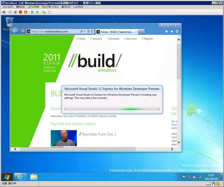Screen dimensions: 224x187
Task: Go forward in Internet Explorer
Action: click(x=22, y=31)
